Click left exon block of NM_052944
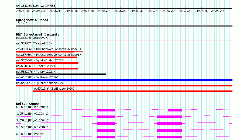Image resolution: width=240 pixels, height=140 pixels. (106, 137)
